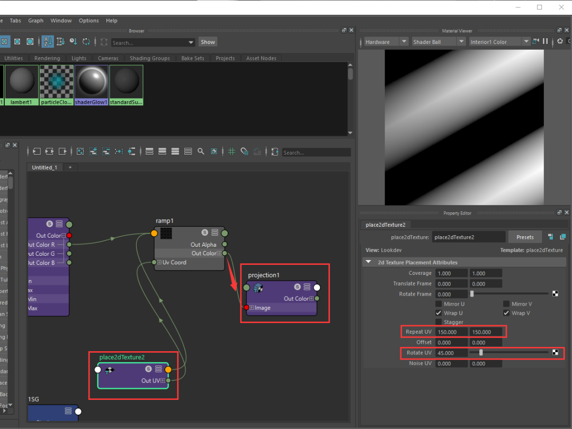Open the Graph menu
Viewport: 572px width, 429px height.
click(x=36, y=21)
